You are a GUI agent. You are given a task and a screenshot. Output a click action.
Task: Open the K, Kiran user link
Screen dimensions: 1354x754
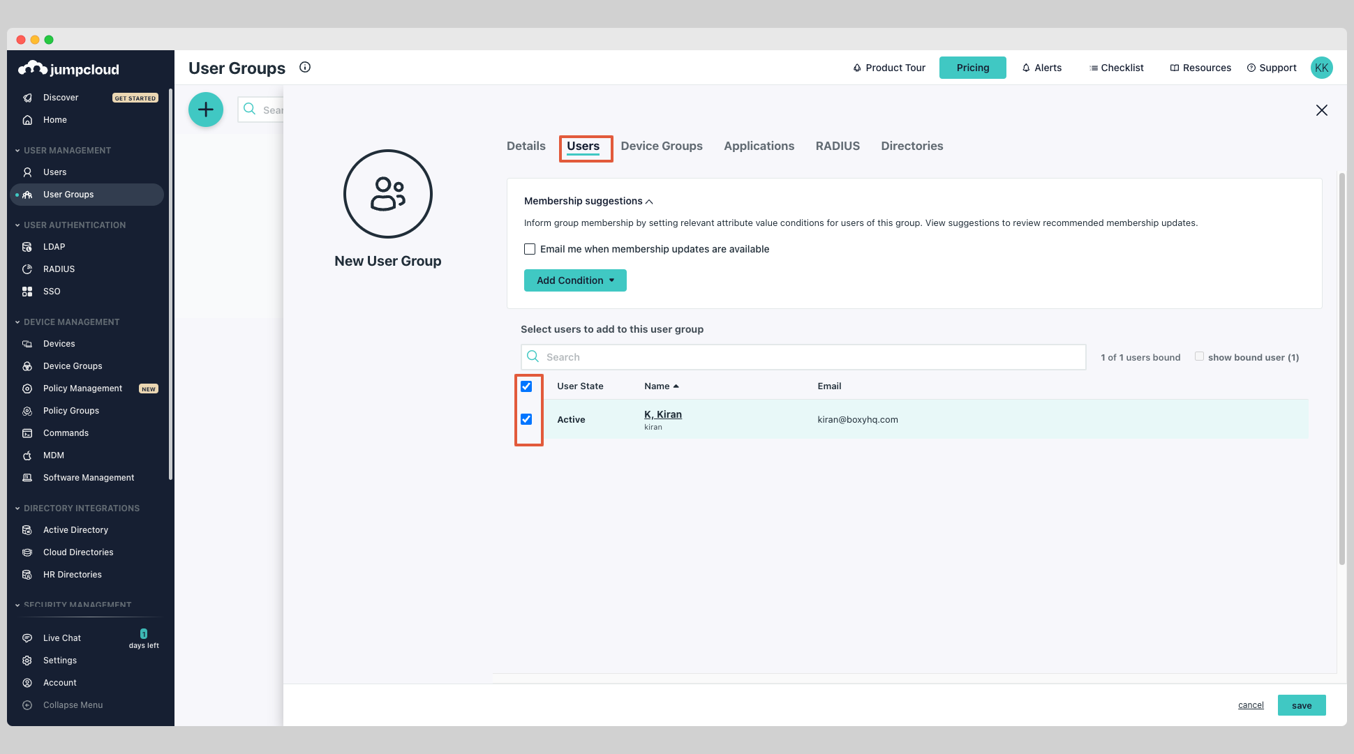coord(662,414)
